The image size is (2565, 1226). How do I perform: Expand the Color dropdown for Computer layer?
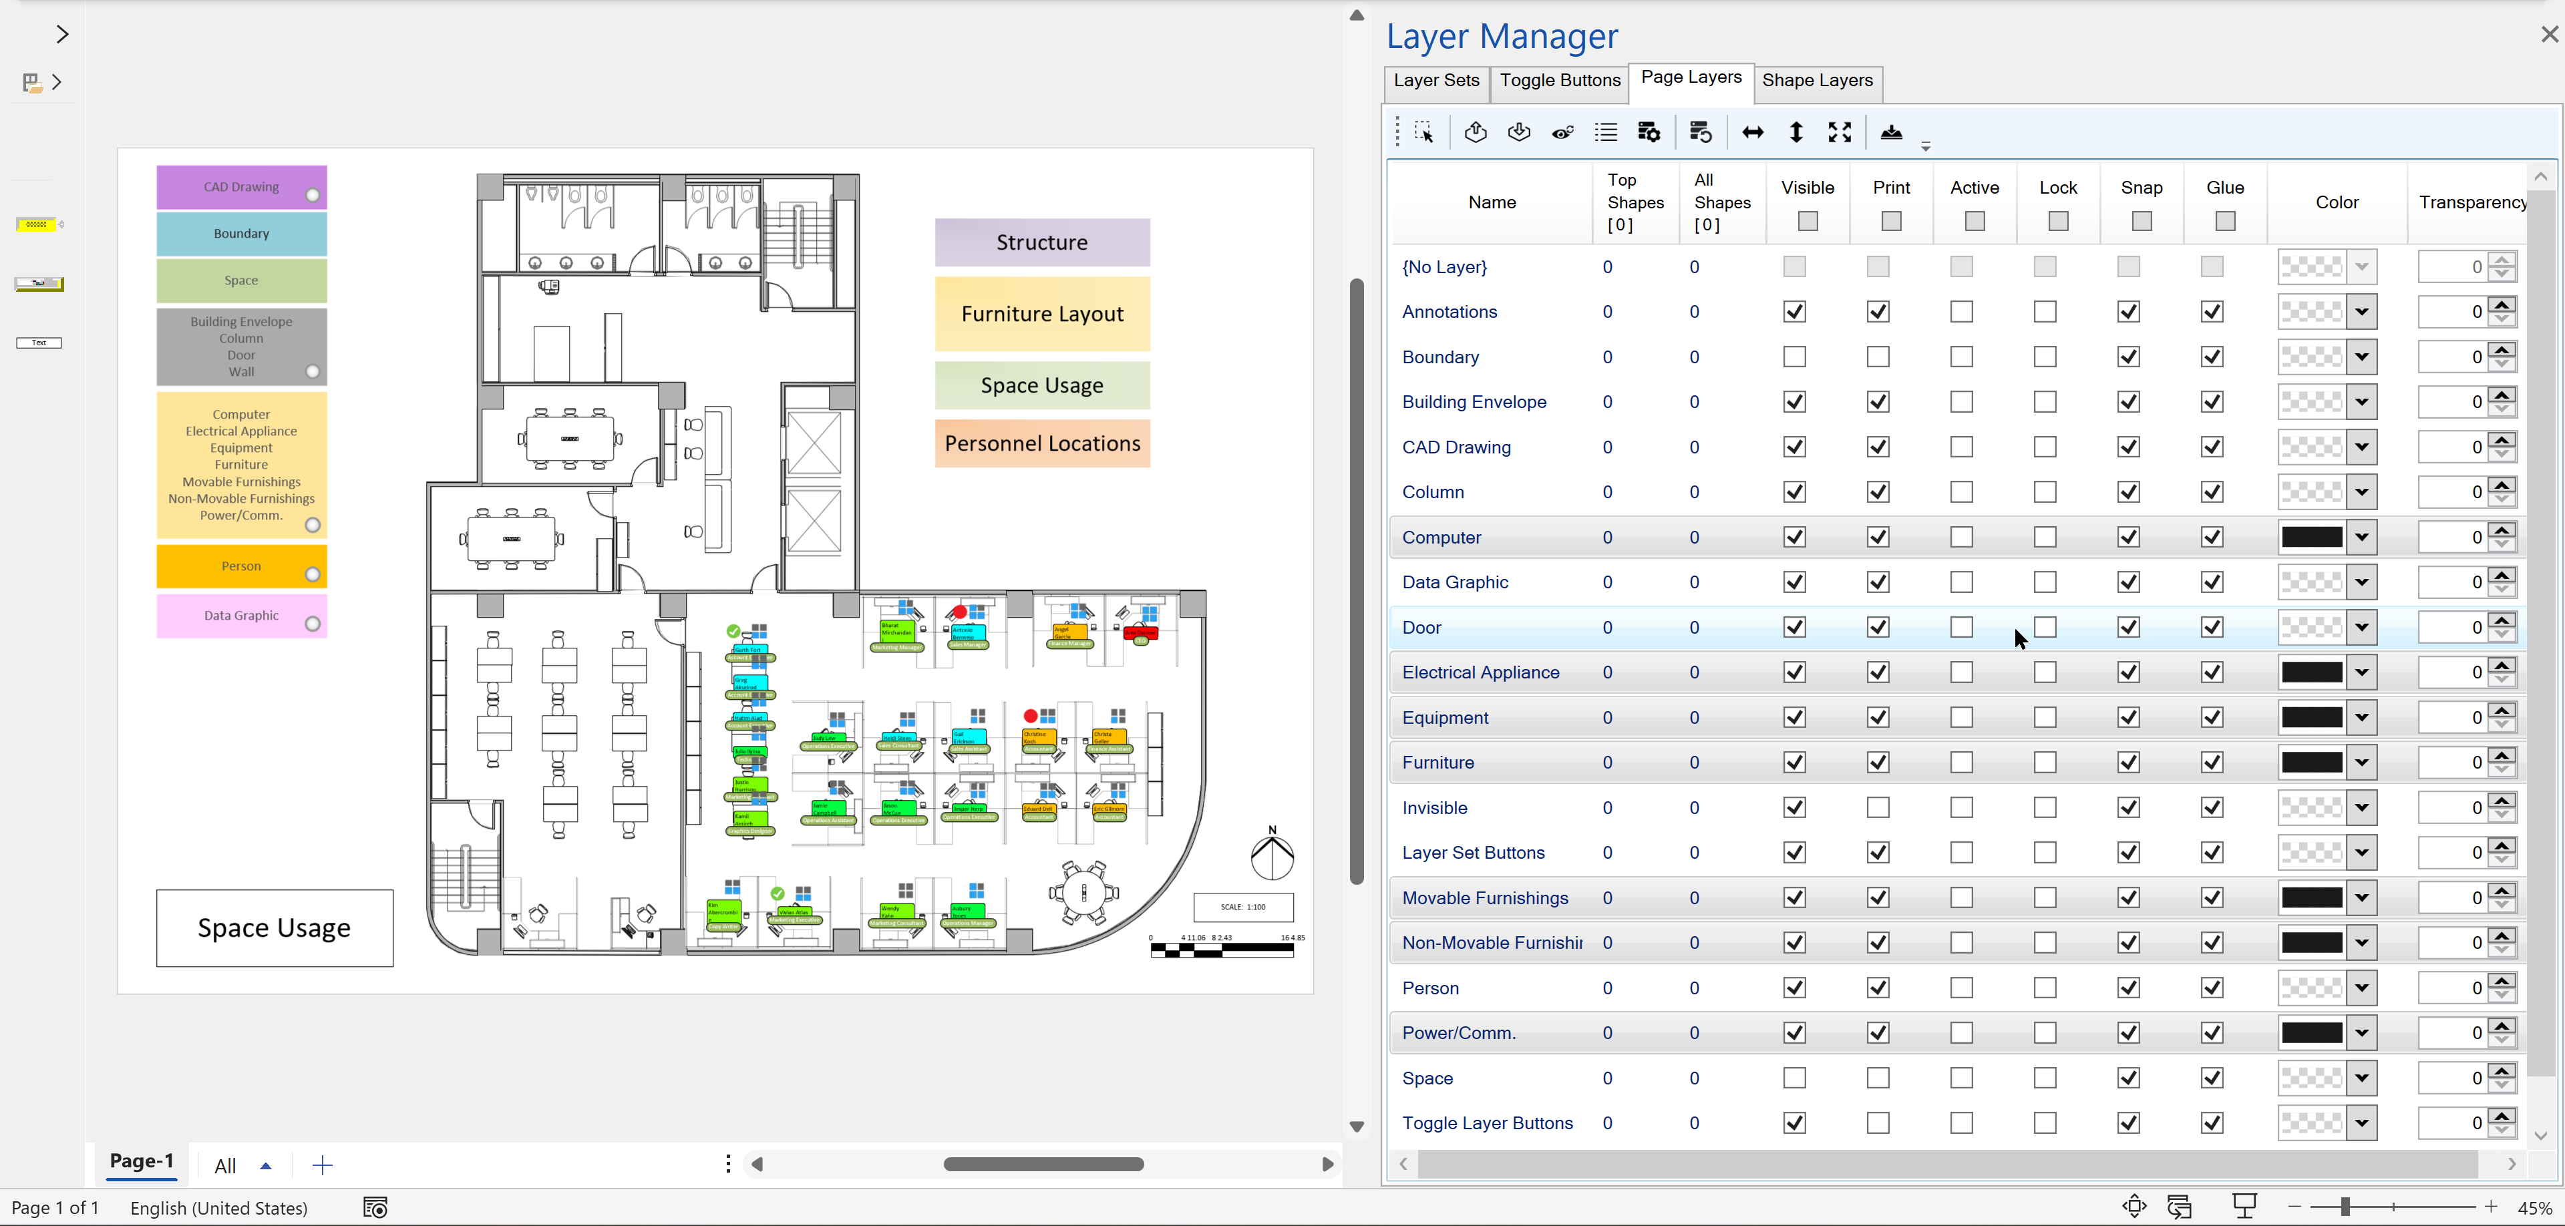click(2361, 536)
